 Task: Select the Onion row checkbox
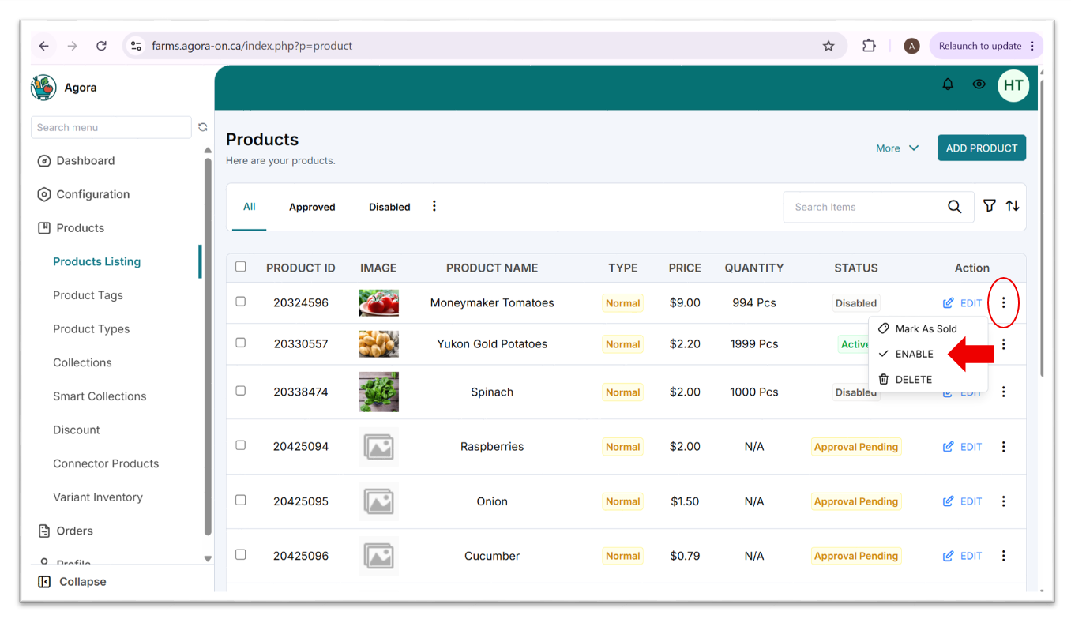click(241, 500)
